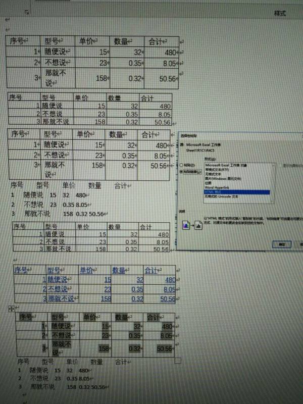Viewport: 303px width, 404px height.
Task: Select the 粘贴链接(L) radio button
Action: (181, 171)
